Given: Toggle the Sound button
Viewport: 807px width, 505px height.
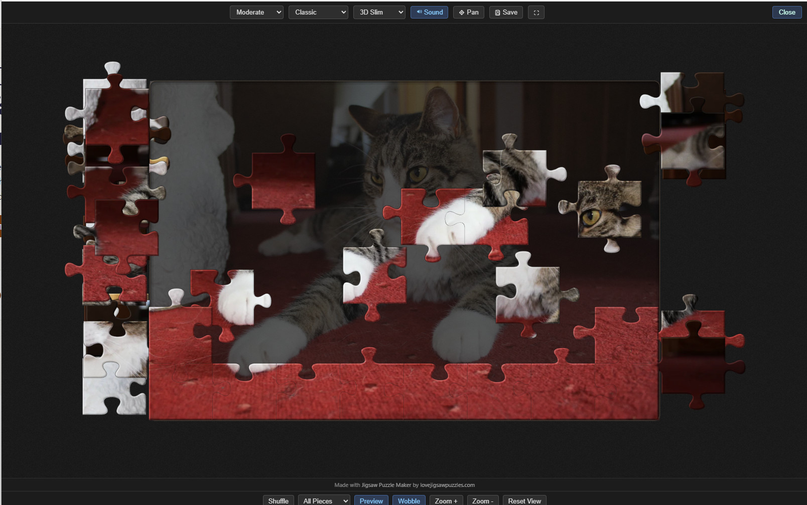Looking at the screenshot, I should click(x=429, y=12).
